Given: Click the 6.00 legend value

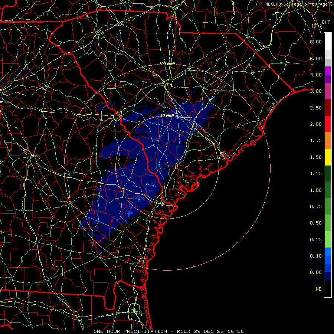Looking at the screenshot, I should tap(316, 58).
